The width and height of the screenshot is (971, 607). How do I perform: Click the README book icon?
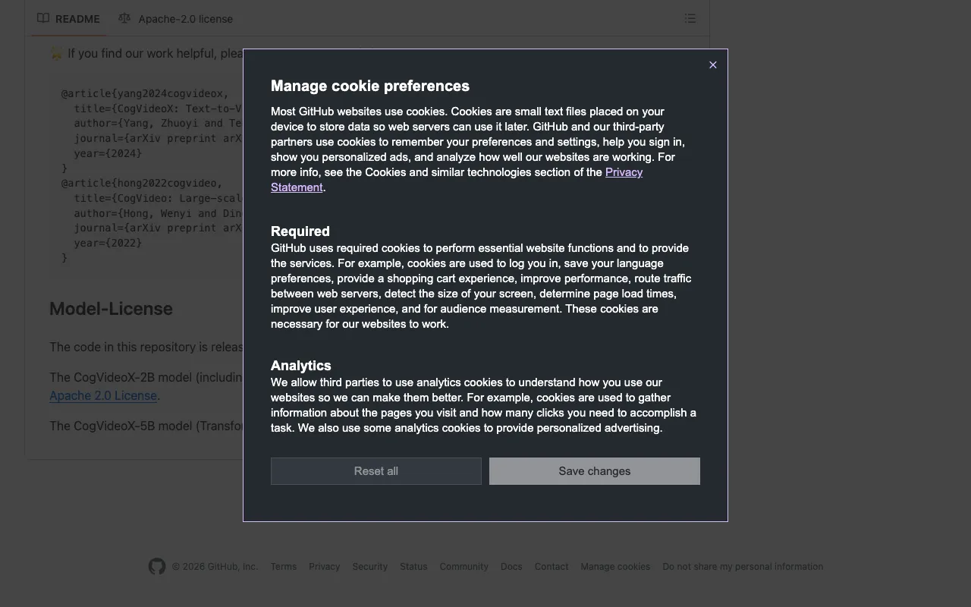click(43, 18)
